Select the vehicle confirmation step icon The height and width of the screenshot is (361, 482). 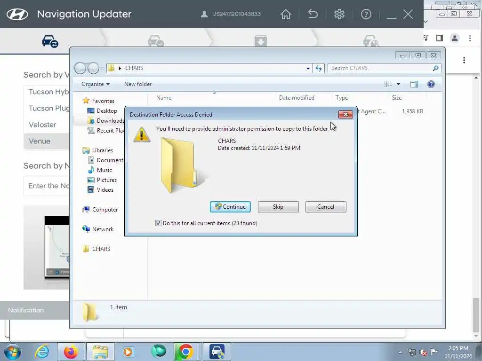(155, 41)
